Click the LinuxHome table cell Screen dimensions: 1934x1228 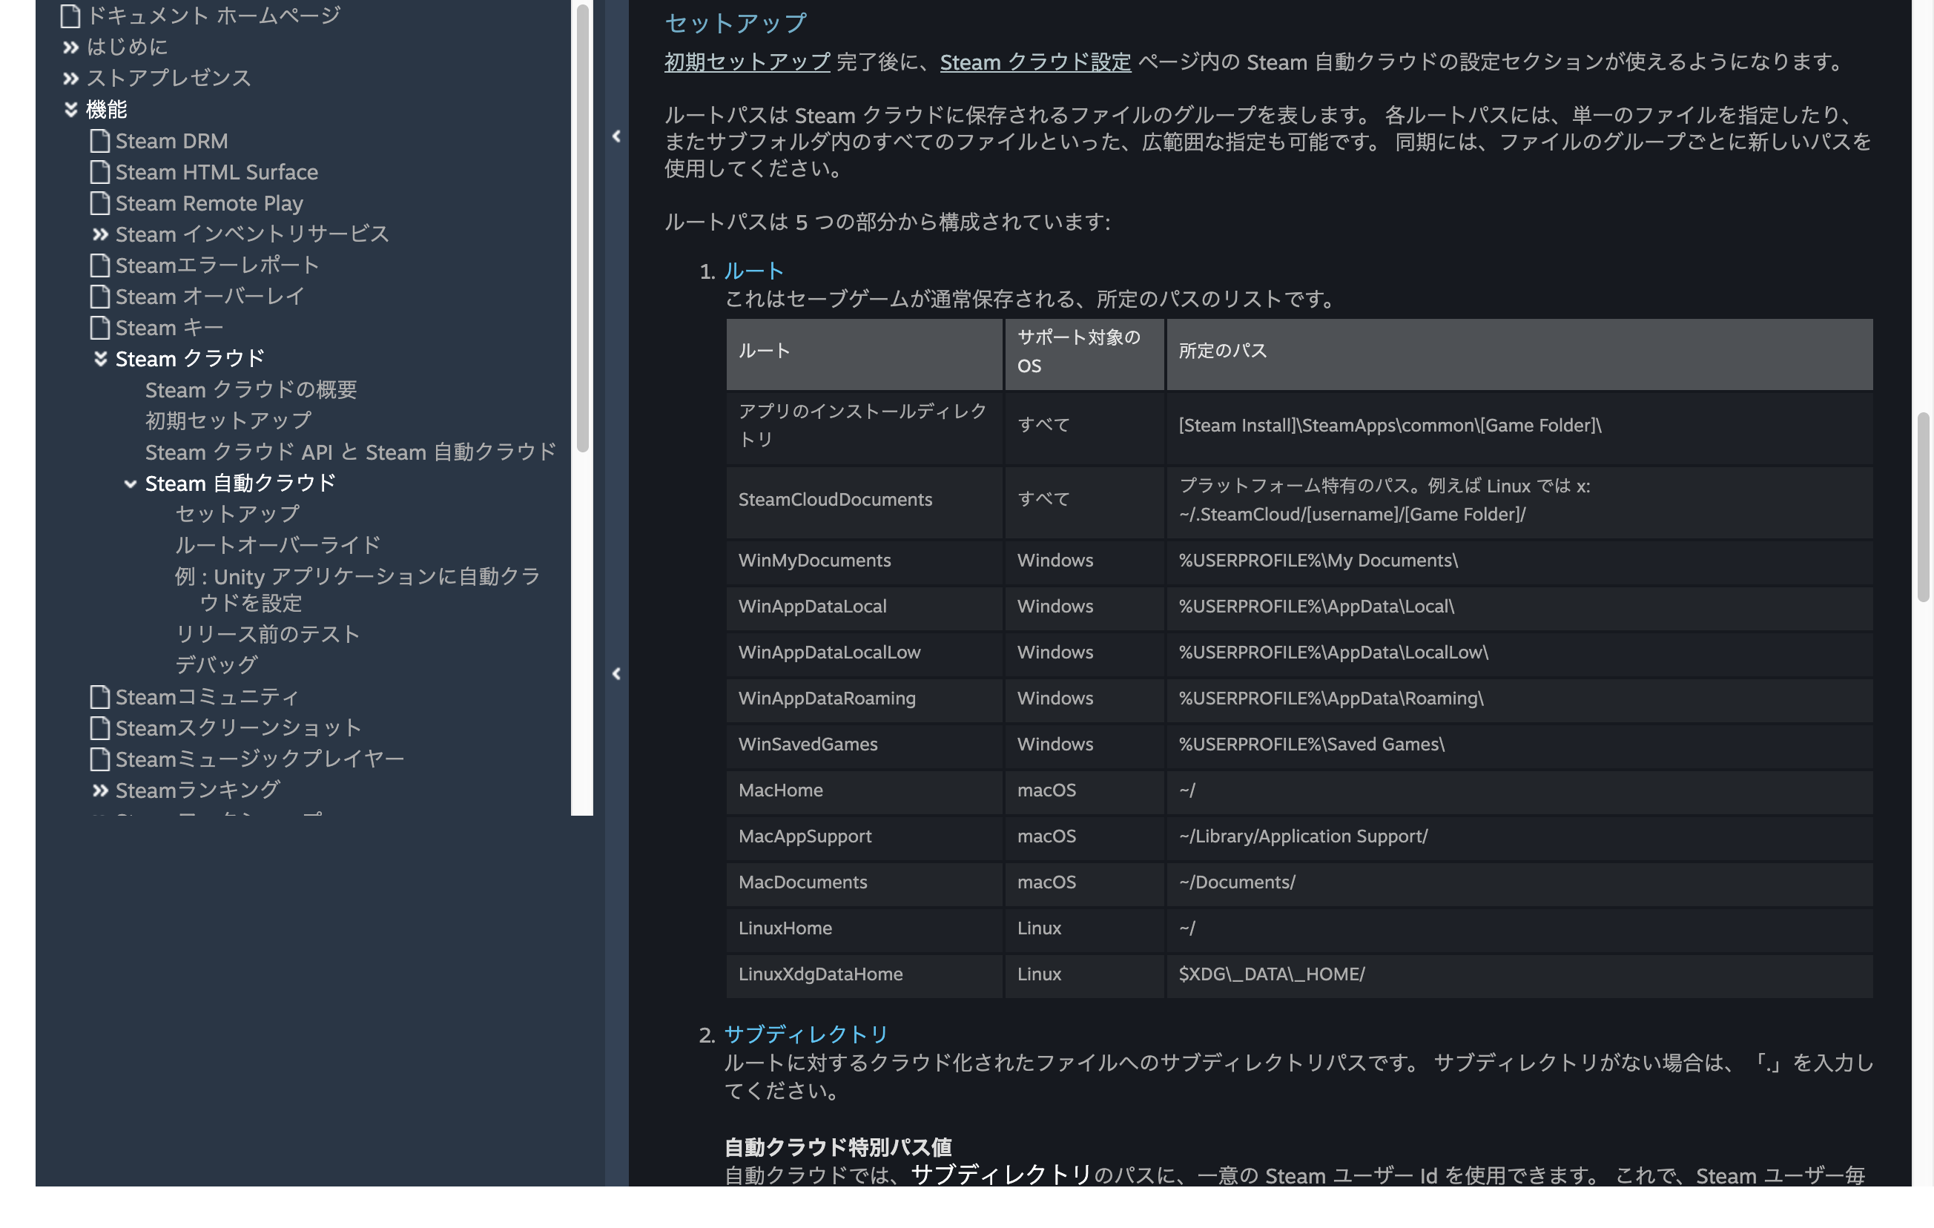[865, 929]
